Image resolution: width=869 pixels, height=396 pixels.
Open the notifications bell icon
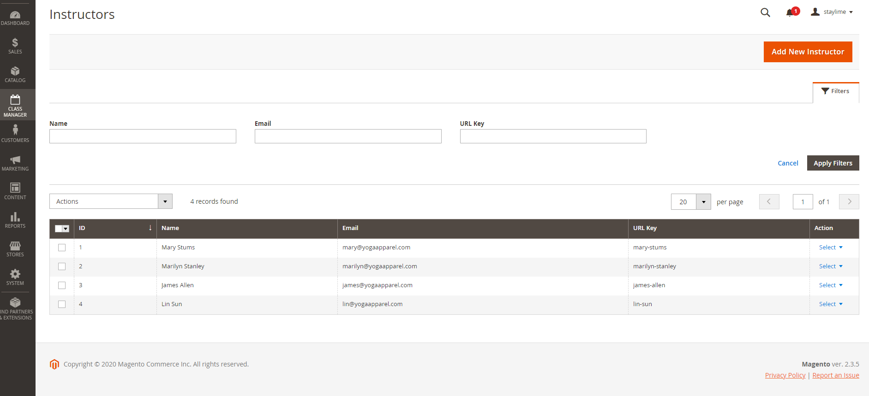pos(790,12)
